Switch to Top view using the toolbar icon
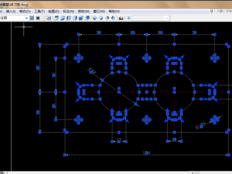 (56, 18)
